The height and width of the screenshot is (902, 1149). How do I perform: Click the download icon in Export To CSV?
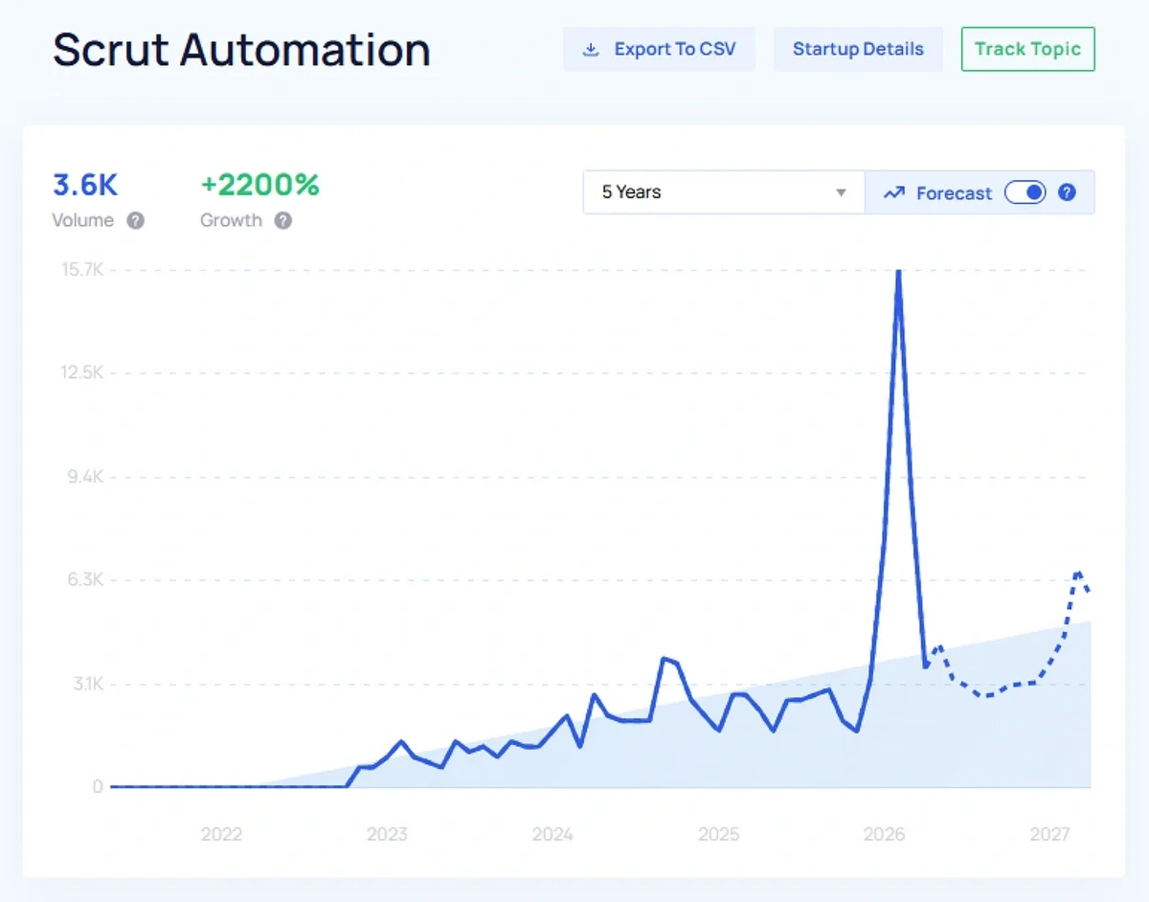(593, 48)
